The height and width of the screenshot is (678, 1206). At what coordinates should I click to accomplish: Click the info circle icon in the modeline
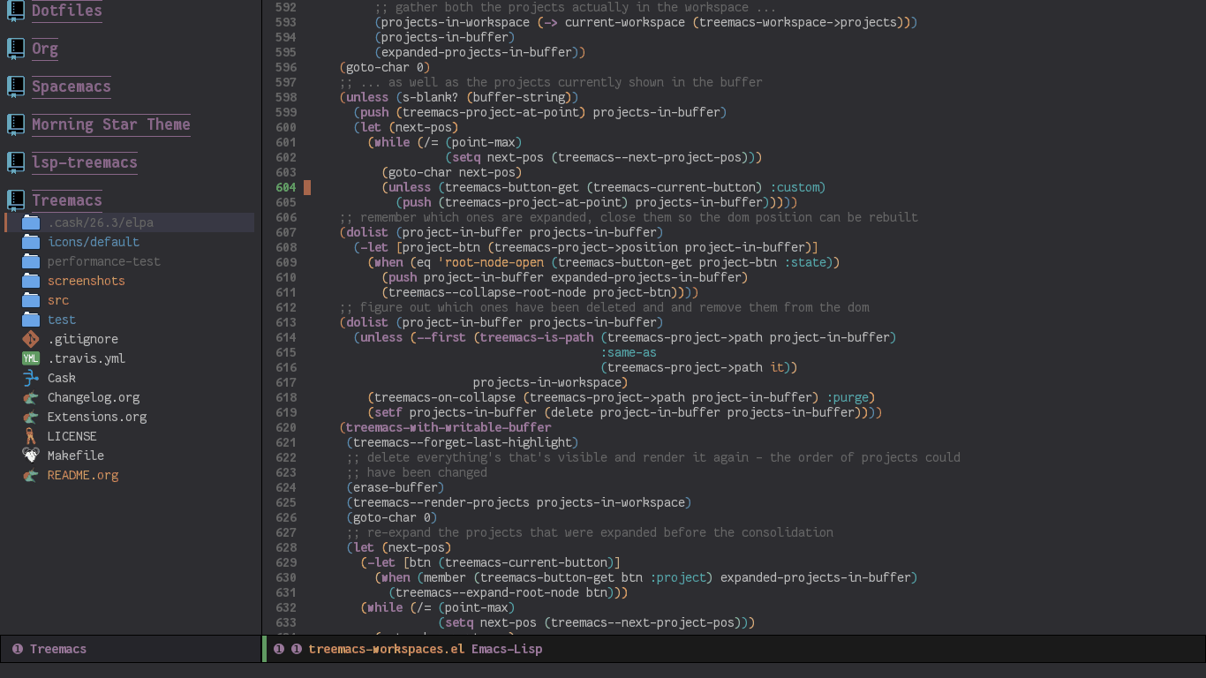pos(279,649)
